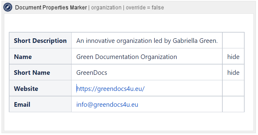Viewport: 258px width, 135px height.
Task: Select the Short Description header cell
Action: [40, 41]
